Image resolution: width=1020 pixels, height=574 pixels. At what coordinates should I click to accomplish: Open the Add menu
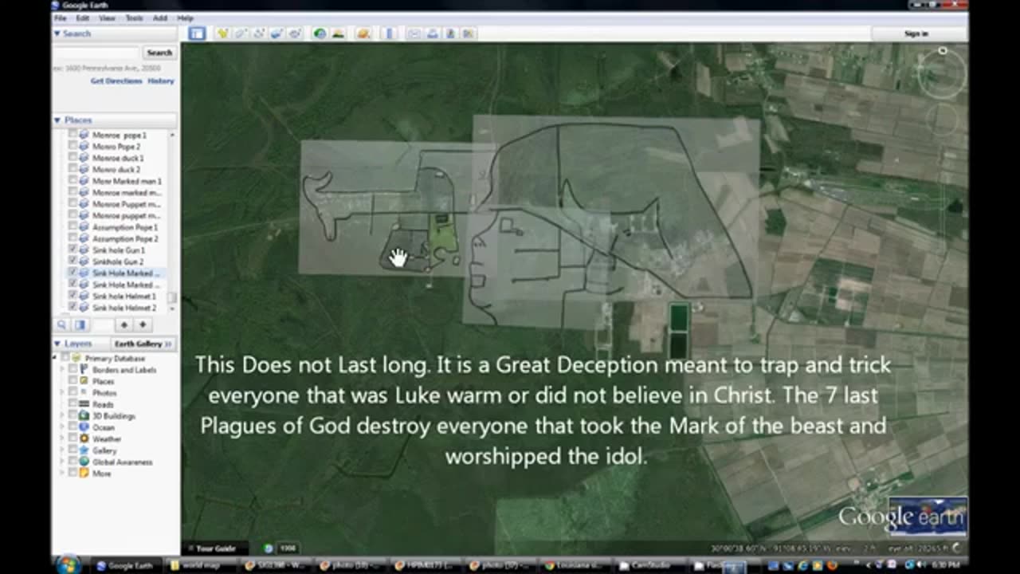click(160, 18)
